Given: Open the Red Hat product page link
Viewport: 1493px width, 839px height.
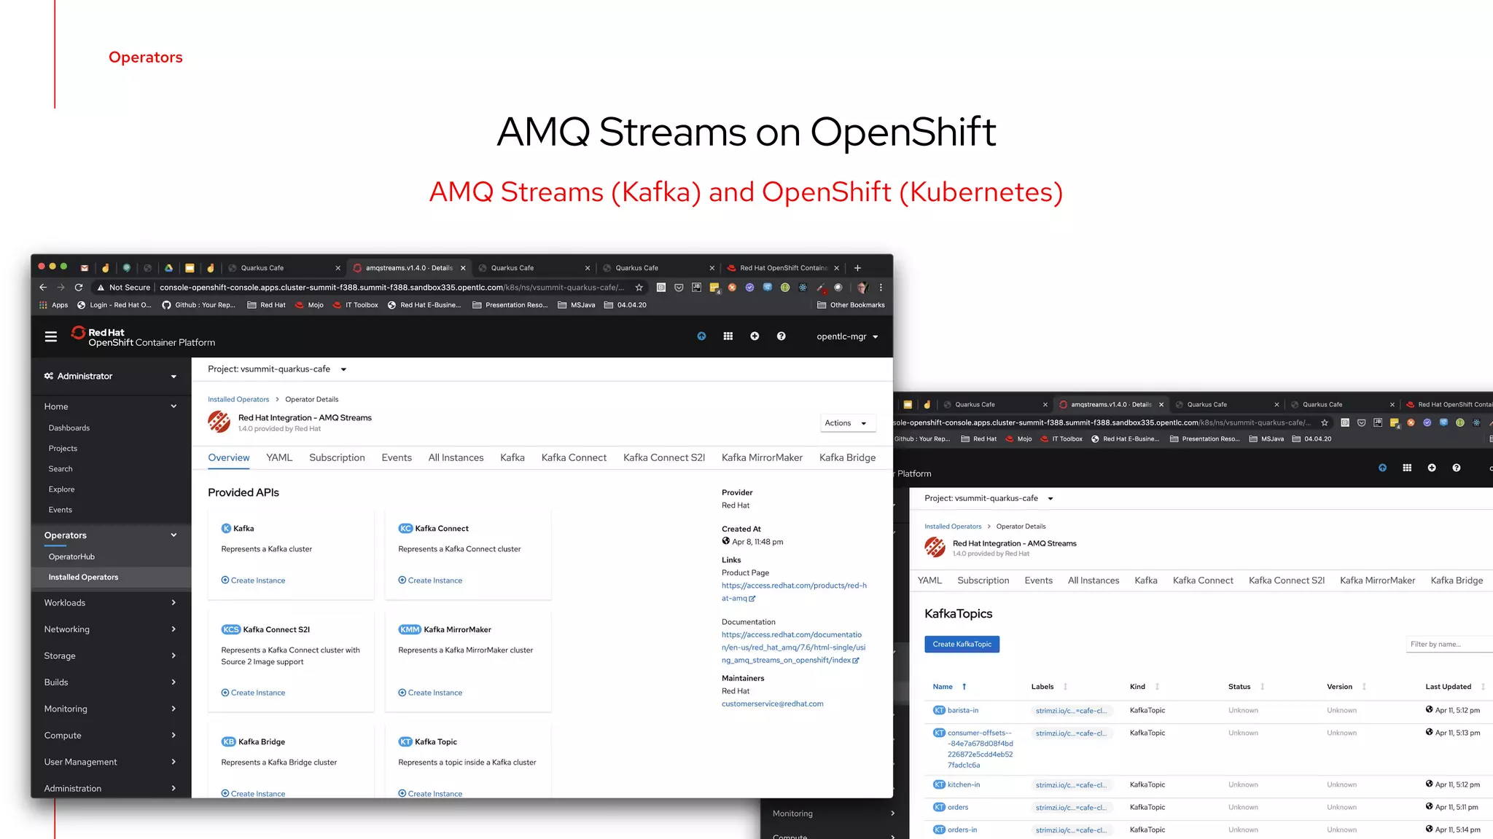Looking at the screenshot, I should click(x=794, y=591).
